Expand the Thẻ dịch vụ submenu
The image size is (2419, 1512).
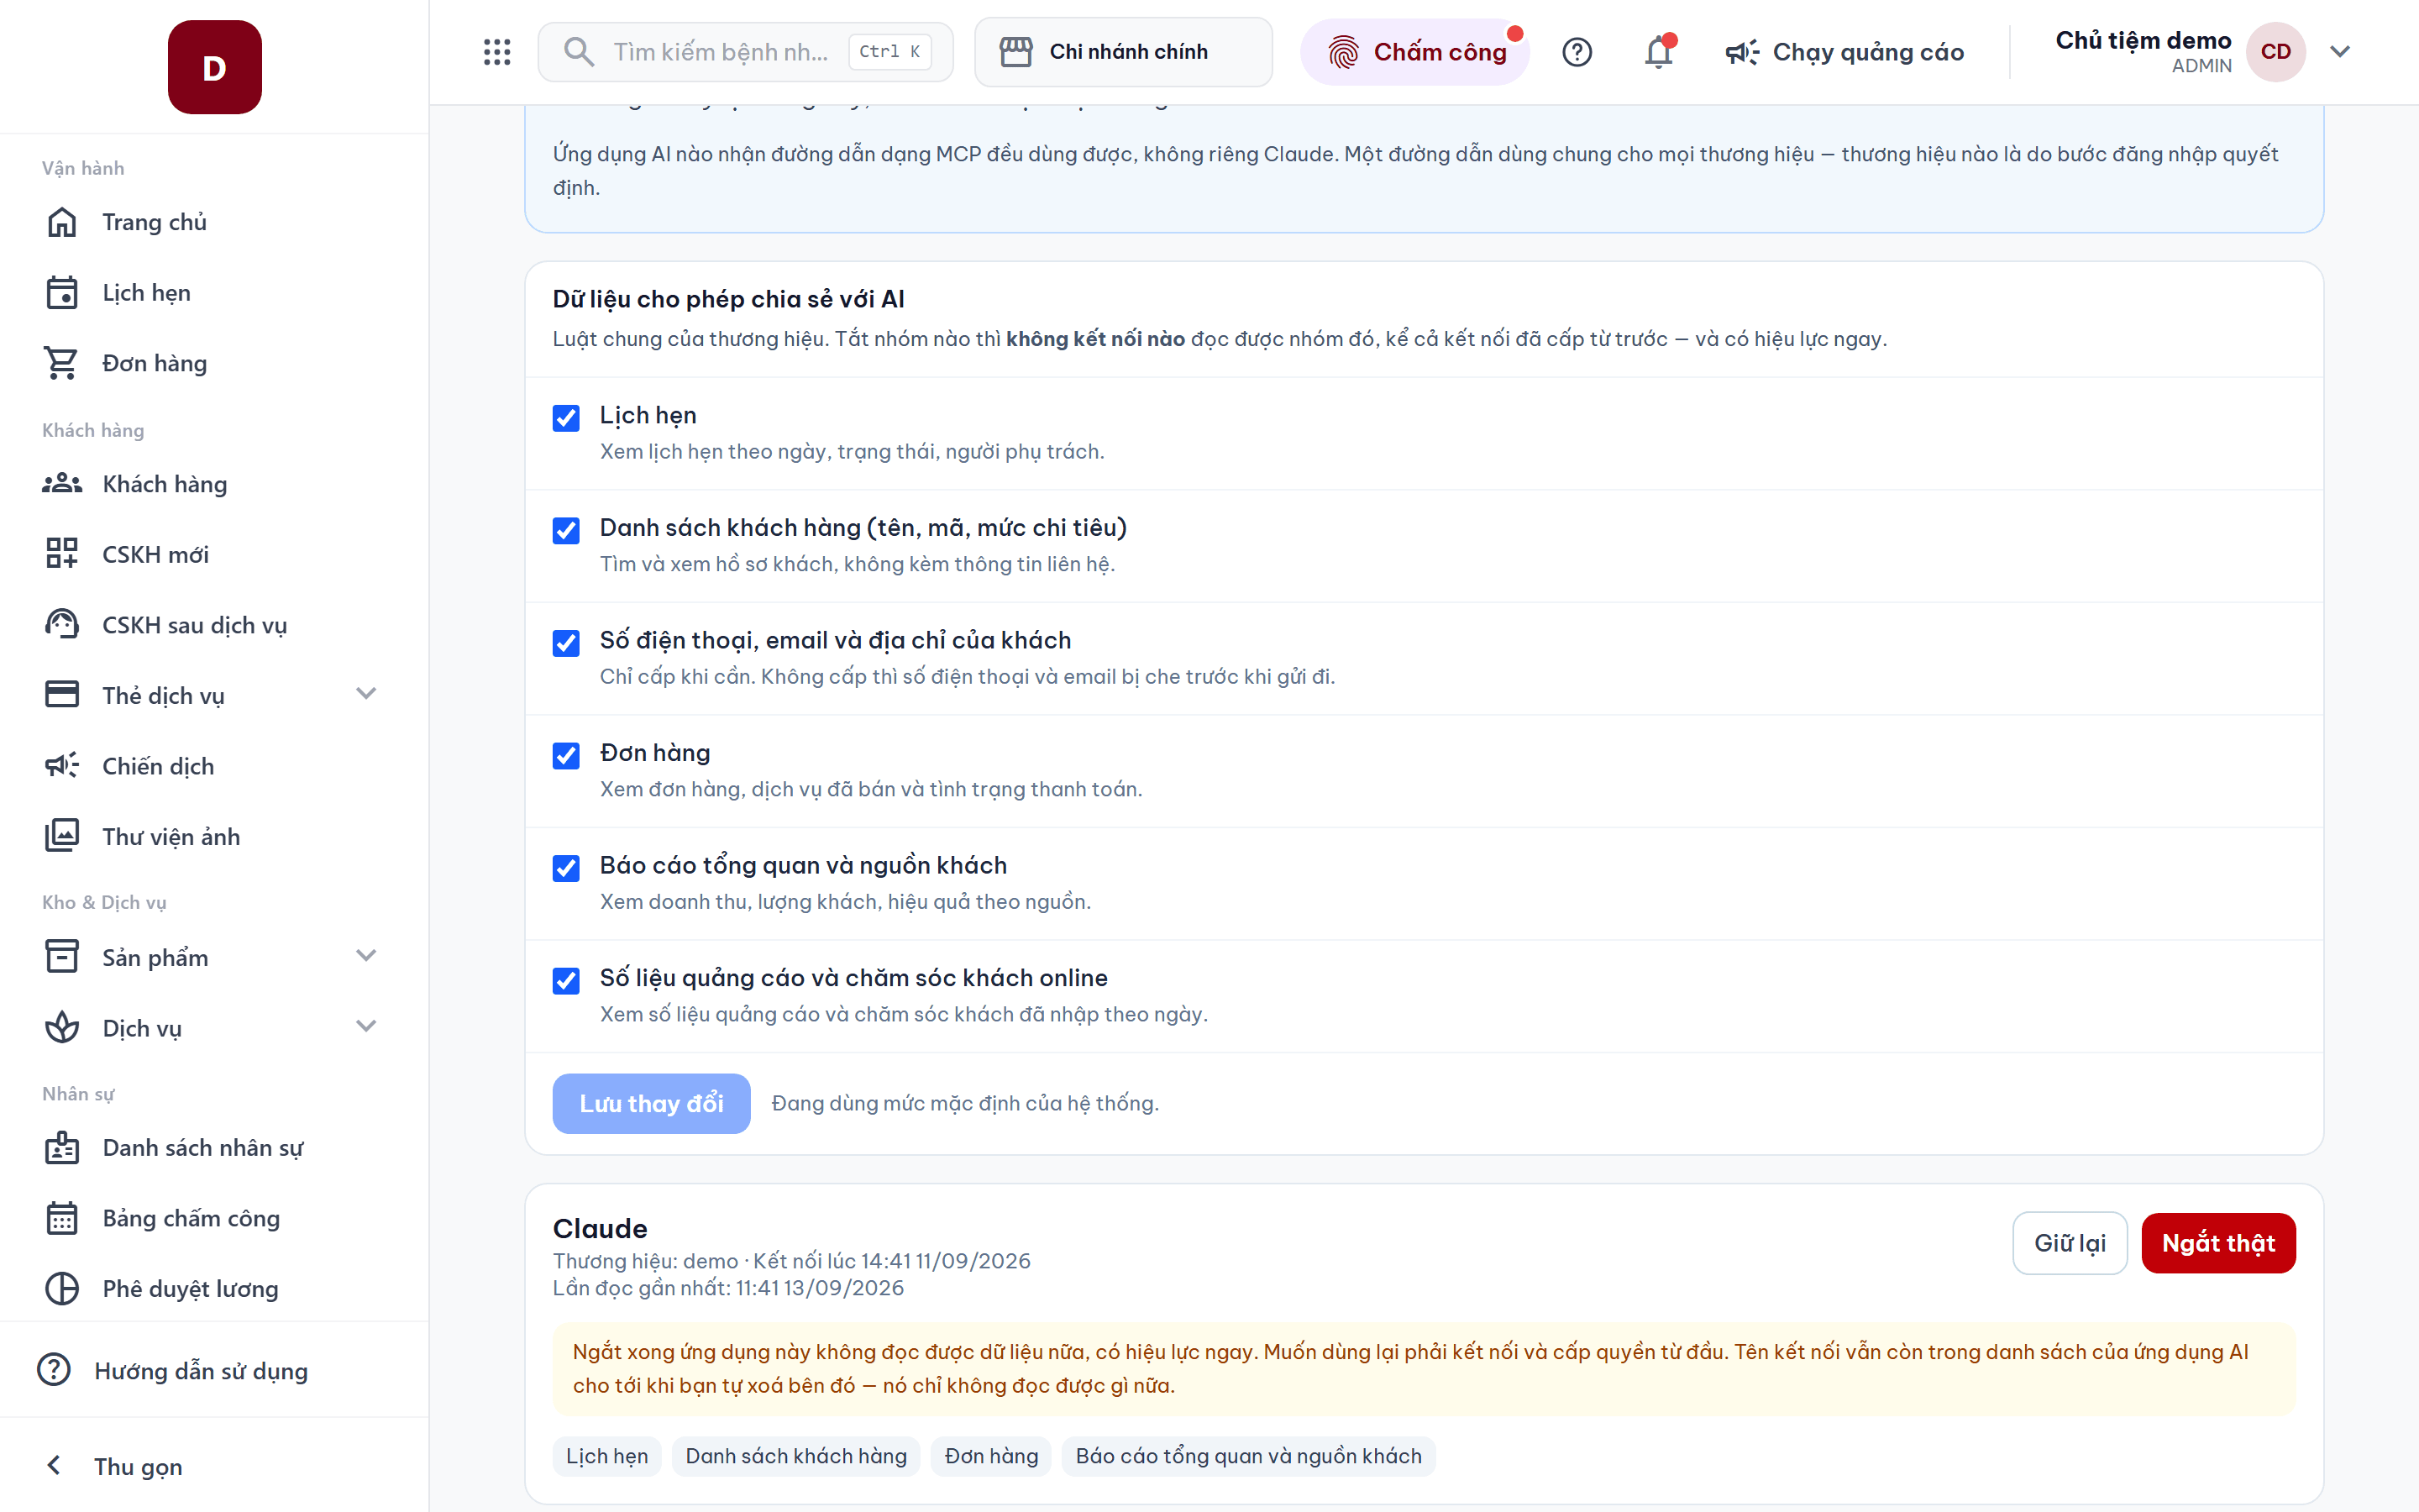point(366,694)
